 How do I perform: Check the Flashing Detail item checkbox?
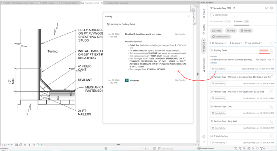272,50
